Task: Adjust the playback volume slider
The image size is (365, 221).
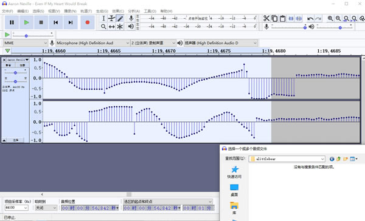Action: pos(334,27)
